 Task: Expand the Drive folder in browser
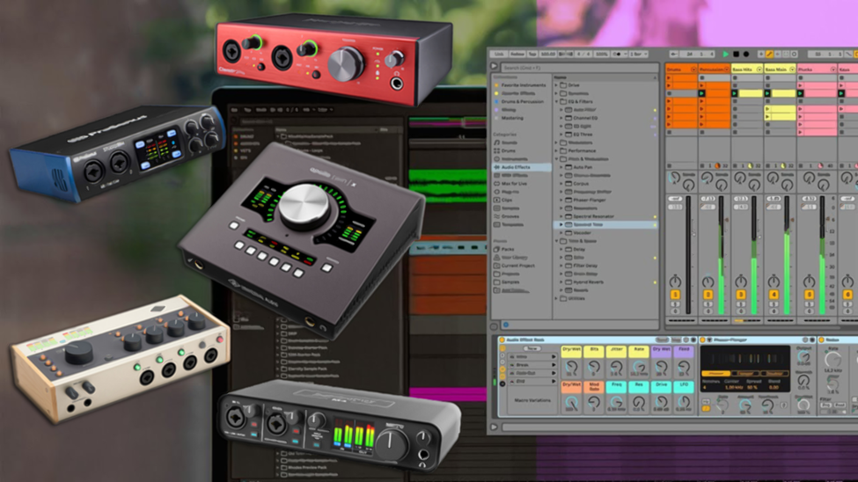click(557, 85)
